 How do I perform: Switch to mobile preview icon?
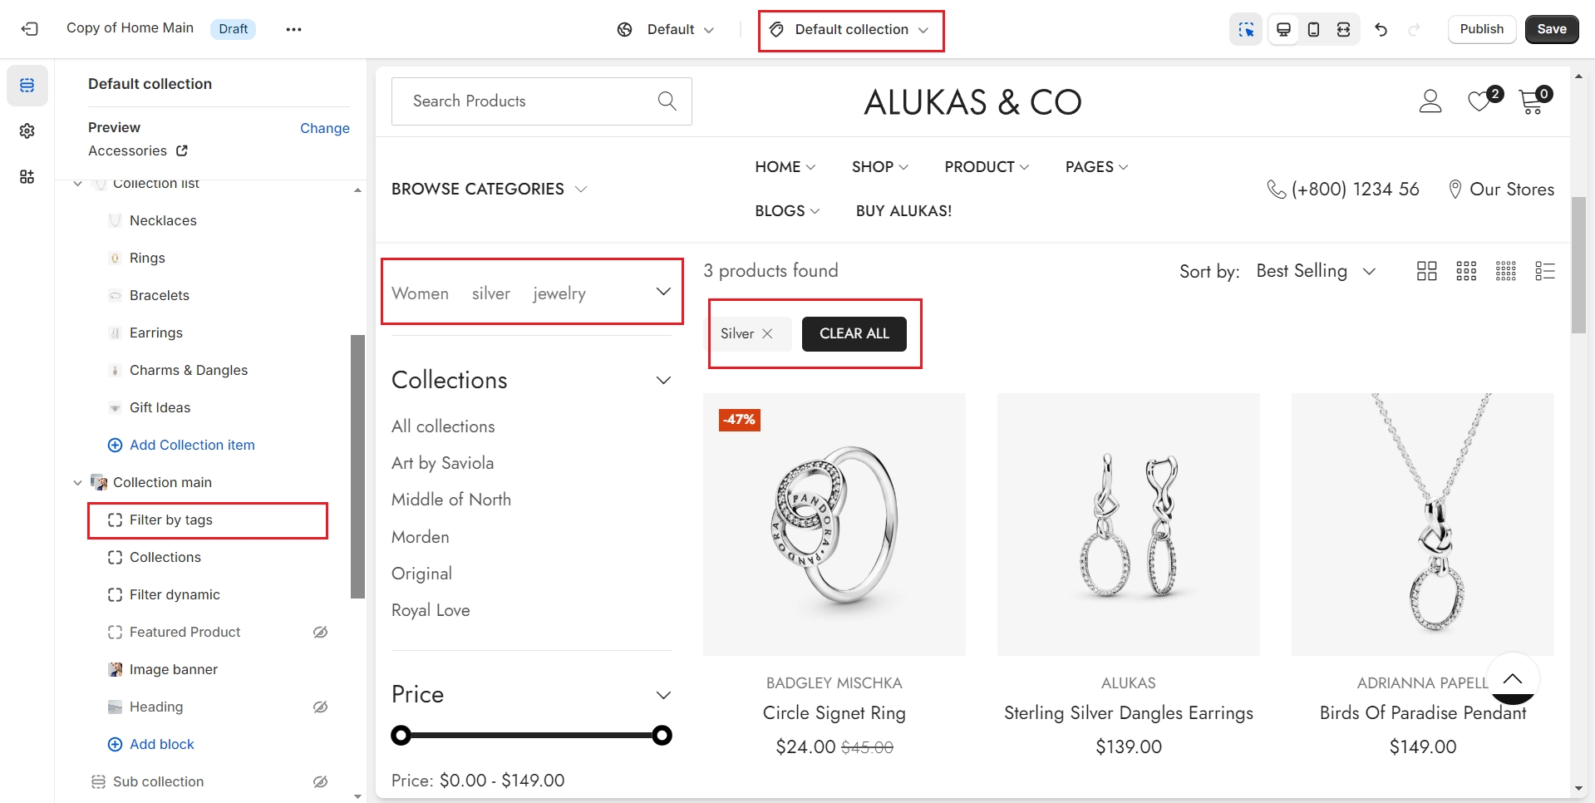pyautogui.click(x=1313, y=30)
